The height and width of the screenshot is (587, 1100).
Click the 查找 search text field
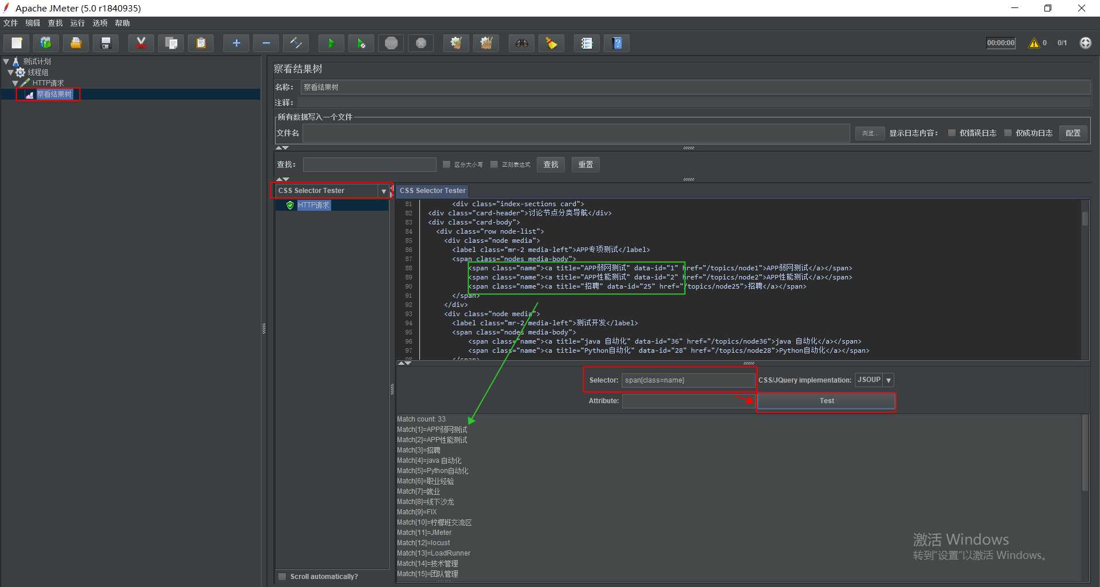(370, 164)
